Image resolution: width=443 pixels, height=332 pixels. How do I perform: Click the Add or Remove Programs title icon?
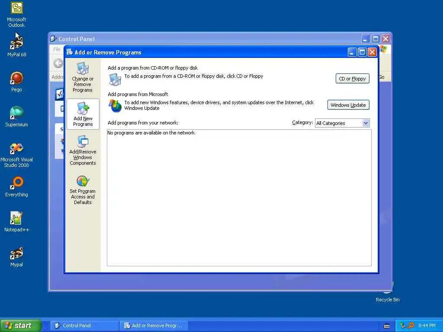click(70, 52)
